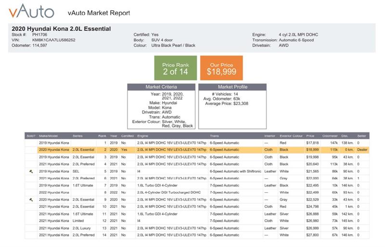This screenshot has height=247, width=385.
Task: Click the colour value Ultra Black Pearl / Black
Action: [173, 45]
